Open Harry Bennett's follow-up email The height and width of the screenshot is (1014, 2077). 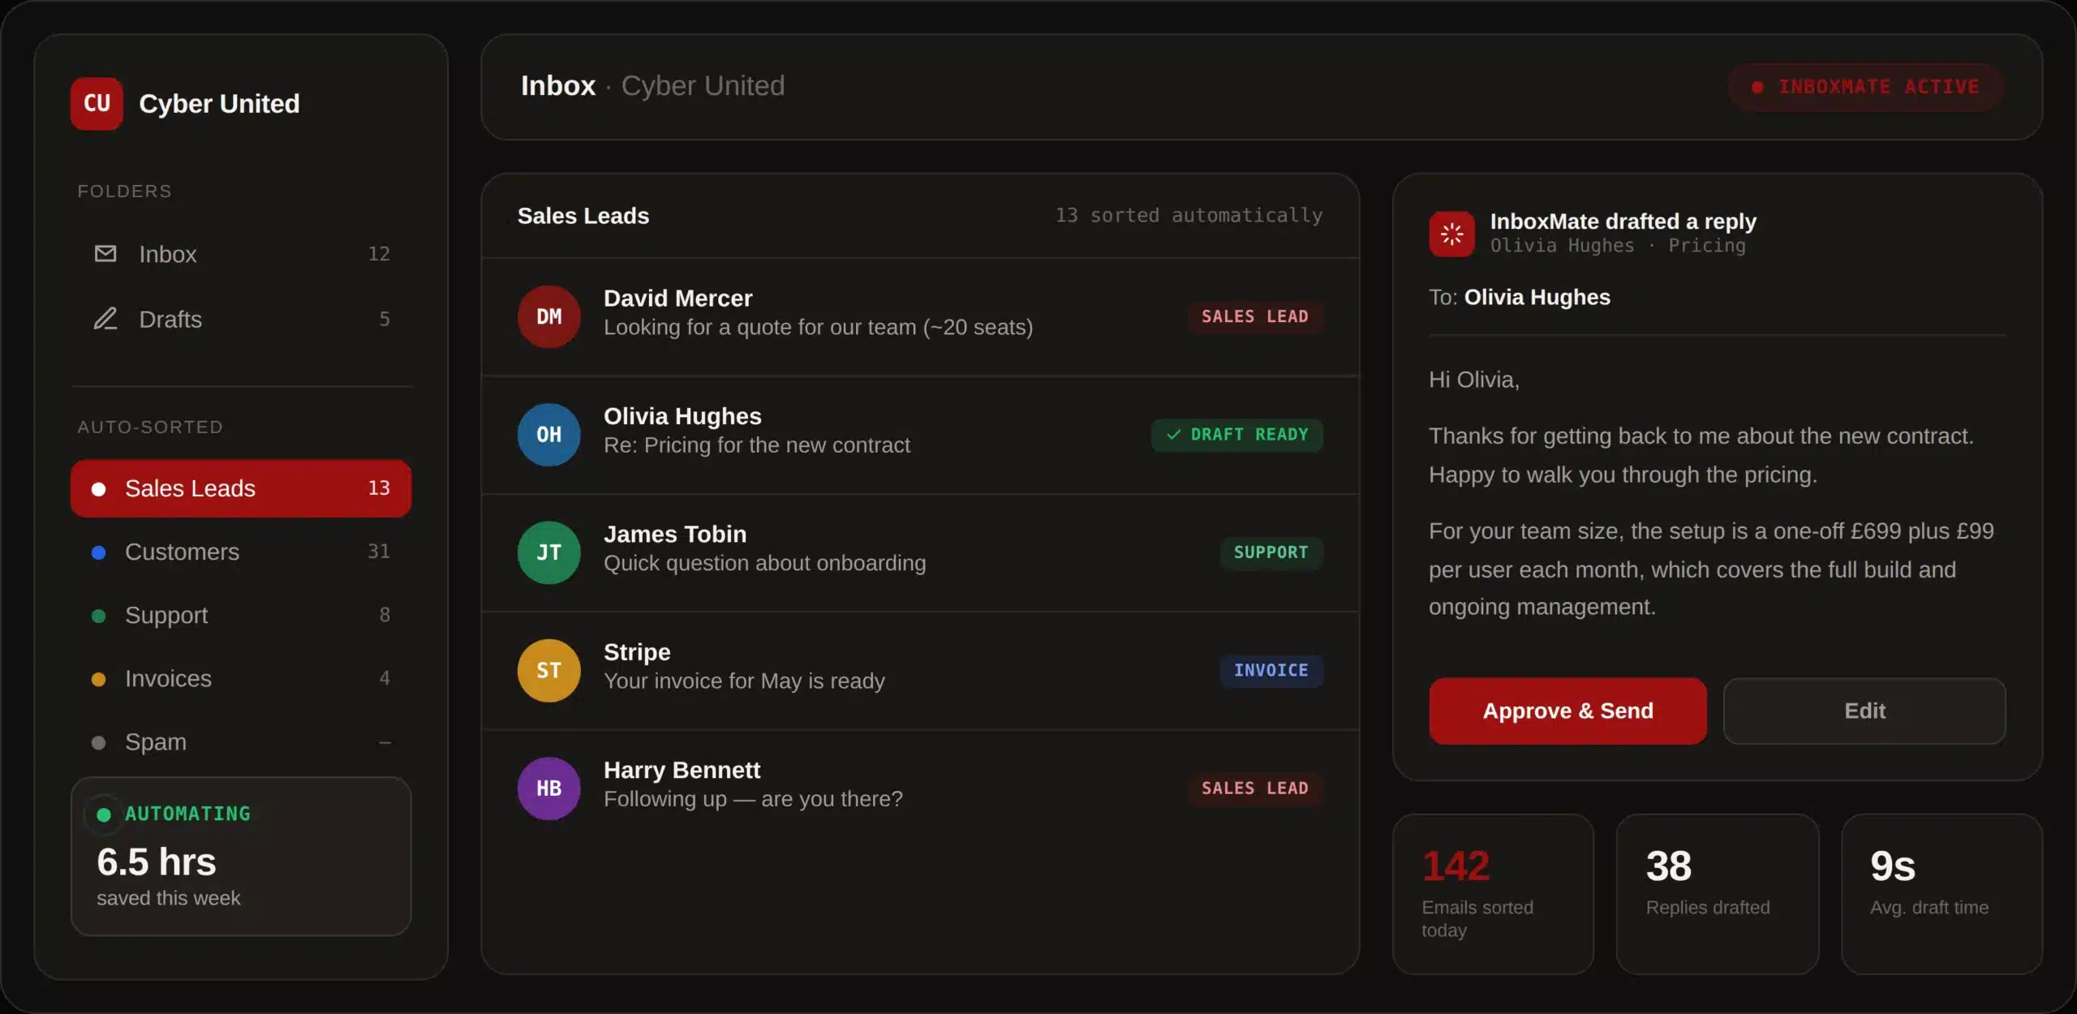pyautogui.click(x=920, y=788)
